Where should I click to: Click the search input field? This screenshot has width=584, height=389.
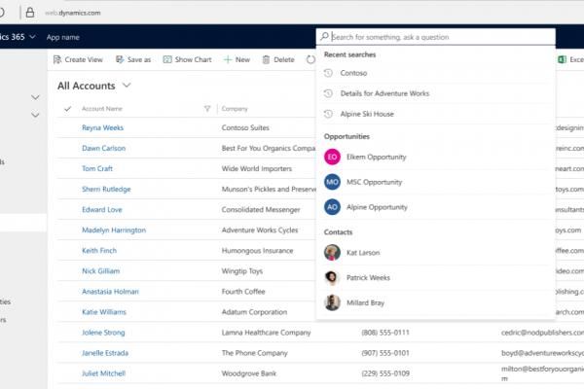pos(438,37)
